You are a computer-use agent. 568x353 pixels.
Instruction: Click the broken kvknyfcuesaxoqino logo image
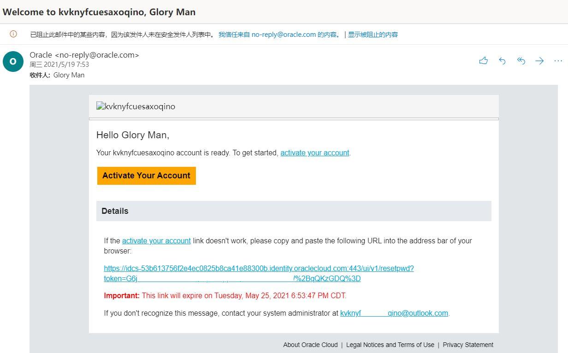(136, 106)
